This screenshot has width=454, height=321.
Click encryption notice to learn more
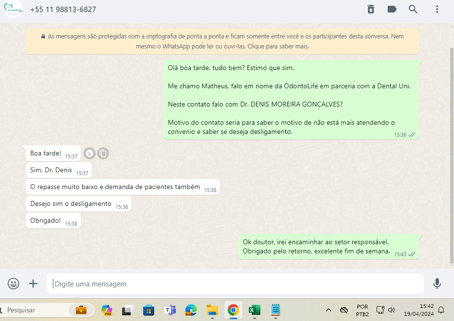coord(222,41)
